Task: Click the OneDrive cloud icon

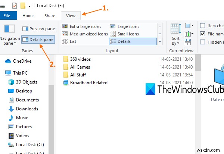Action: (8, 61)
